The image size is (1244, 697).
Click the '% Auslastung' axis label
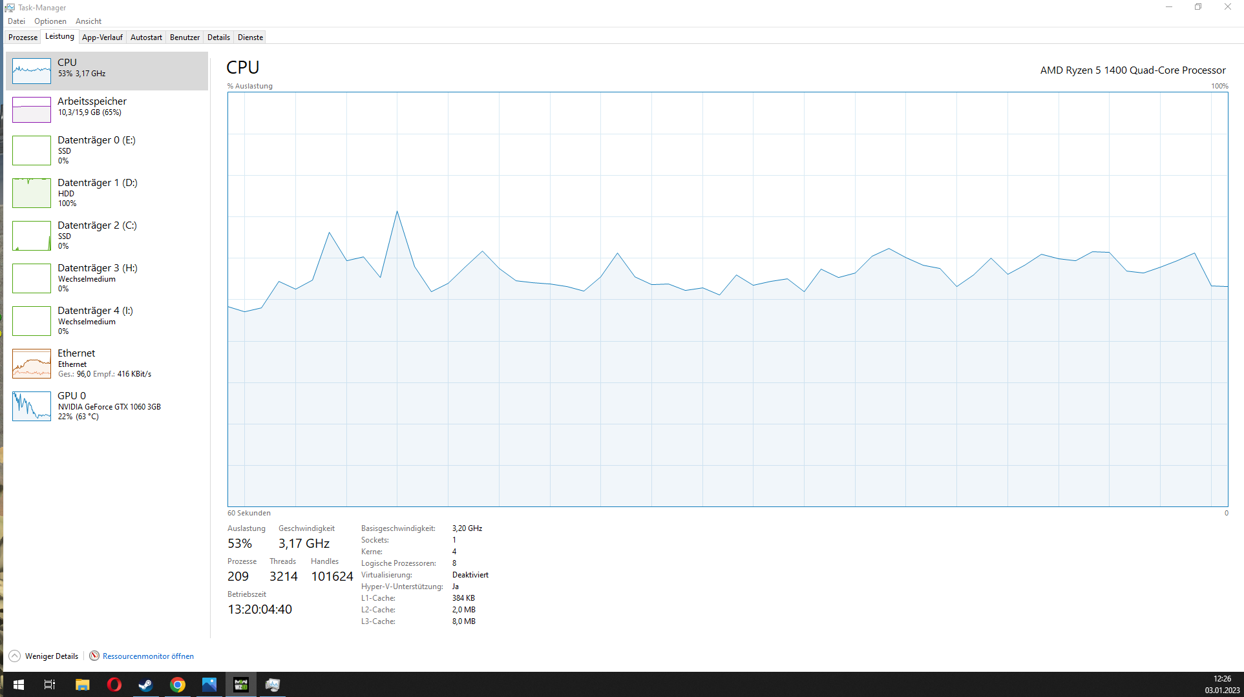pos(250,86)
